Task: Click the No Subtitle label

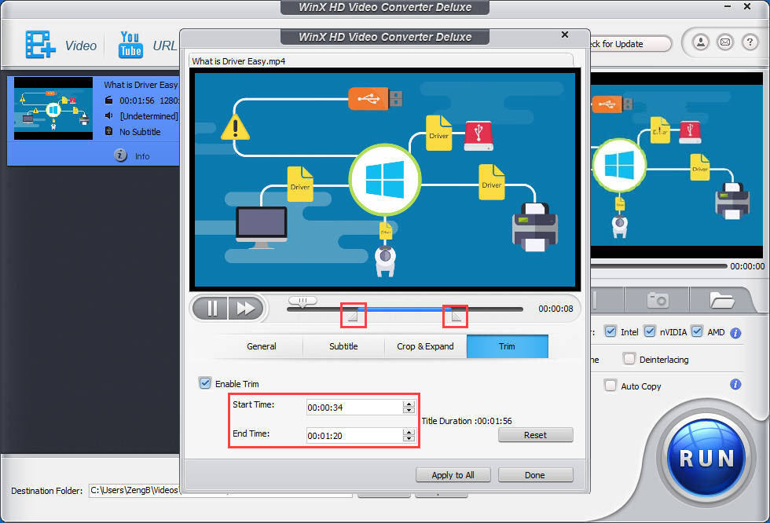Action: click(140, 131)
